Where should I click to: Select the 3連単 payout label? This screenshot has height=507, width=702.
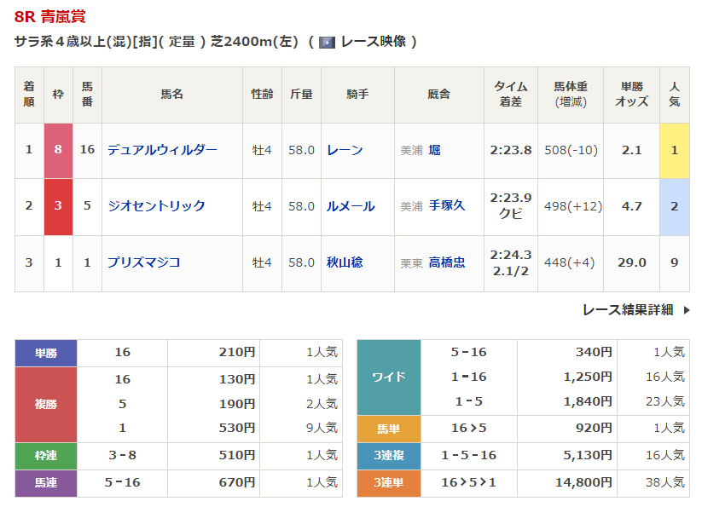pos(388,483)
